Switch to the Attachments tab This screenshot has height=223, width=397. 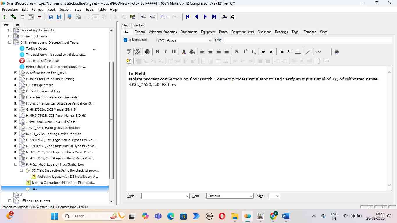[x=189, y=32]
